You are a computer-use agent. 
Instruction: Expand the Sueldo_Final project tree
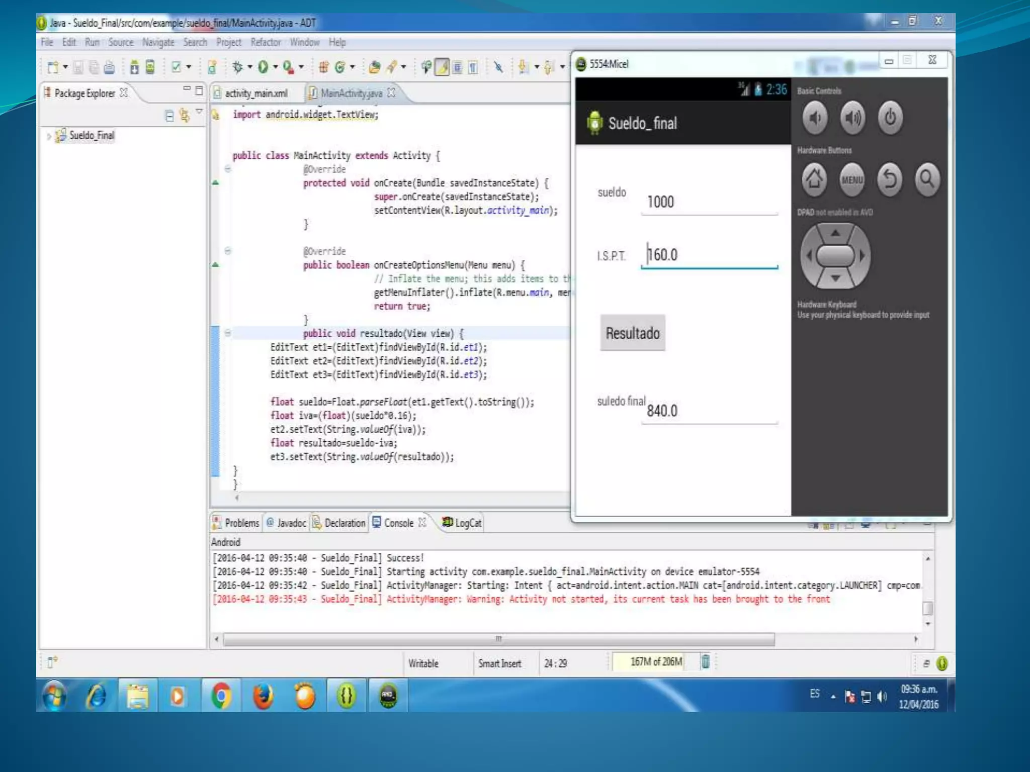49,136
